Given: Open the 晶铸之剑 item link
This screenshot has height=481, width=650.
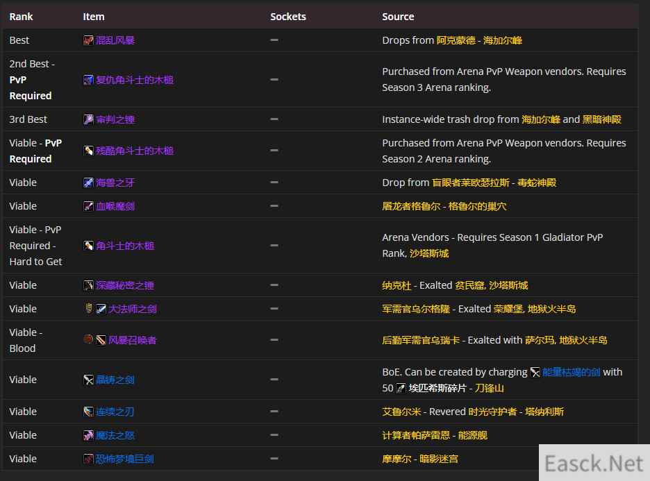Looking at the screenshot, I should coord(115,380).
